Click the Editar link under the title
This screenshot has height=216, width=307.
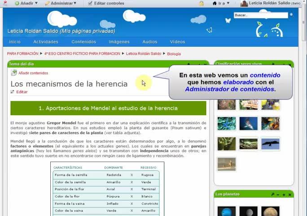pyautogui.click(x=22, y=92)
